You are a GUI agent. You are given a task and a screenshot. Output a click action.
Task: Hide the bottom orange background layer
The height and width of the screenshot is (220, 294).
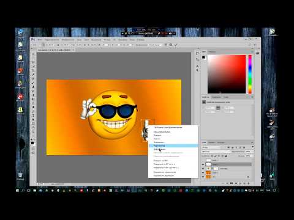[203, 177]
